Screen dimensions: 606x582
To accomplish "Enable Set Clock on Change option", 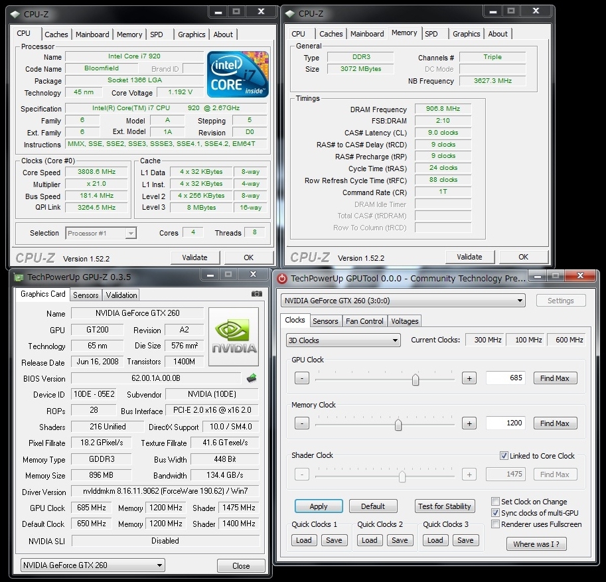I will tap(496, 502).
